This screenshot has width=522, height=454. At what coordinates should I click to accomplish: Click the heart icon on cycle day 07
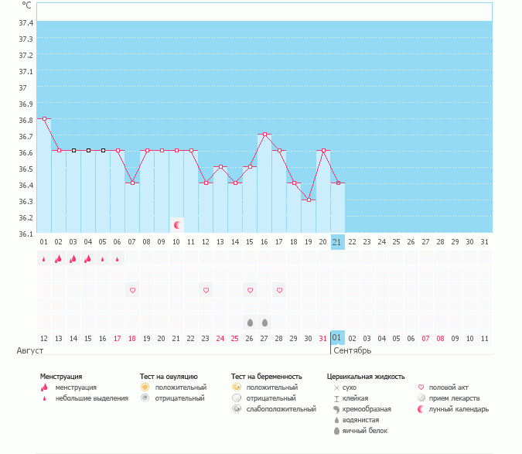pyautogui.click(x=132, y=290)
